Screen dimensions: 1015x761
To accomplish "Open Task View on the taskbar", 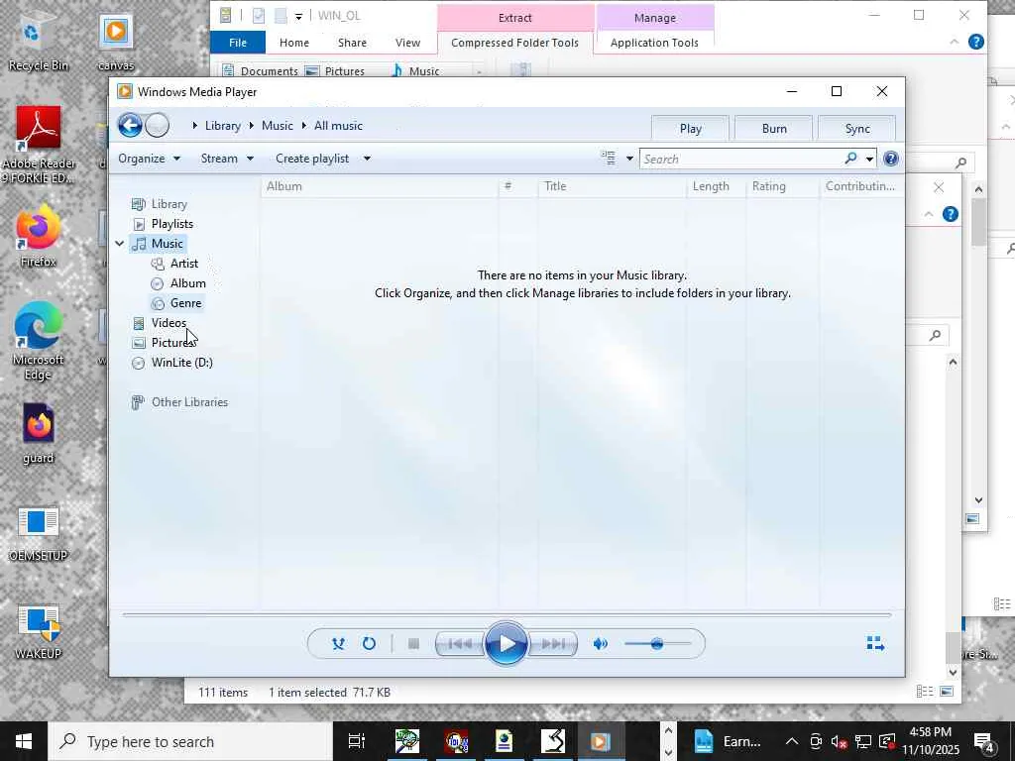I will point(357,741).
